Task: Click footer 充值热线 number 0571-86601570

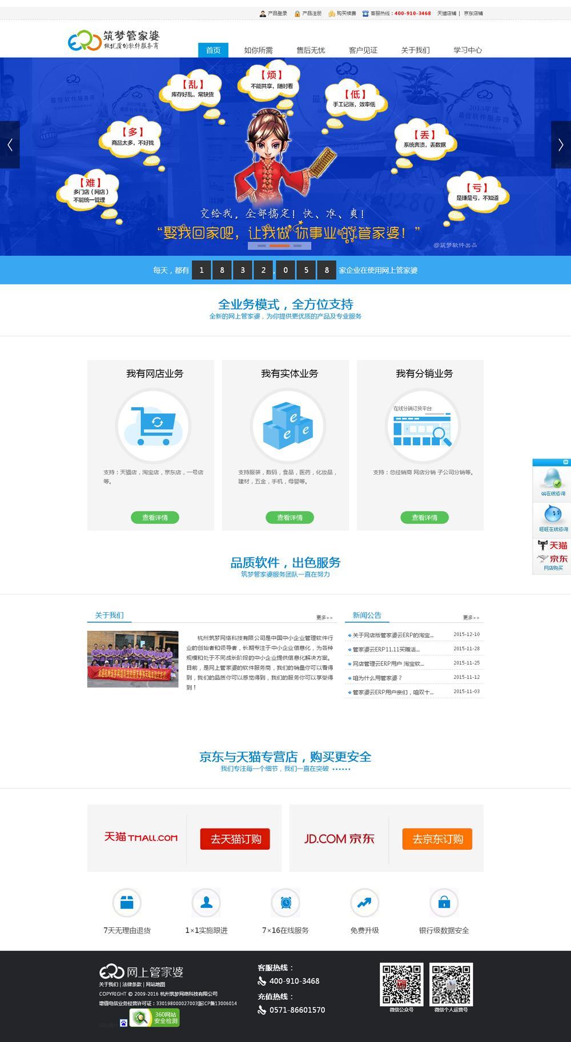Action: [x=297, y=1010]
